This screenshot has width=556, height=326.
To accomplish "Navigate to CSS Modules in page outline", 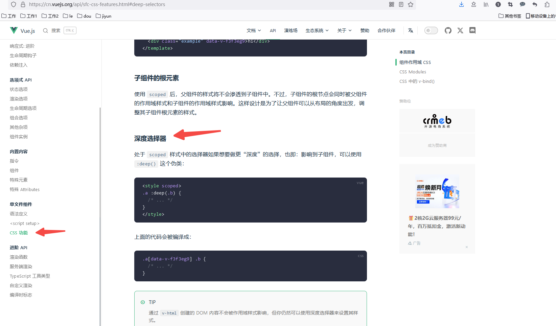I will point(413,72).
